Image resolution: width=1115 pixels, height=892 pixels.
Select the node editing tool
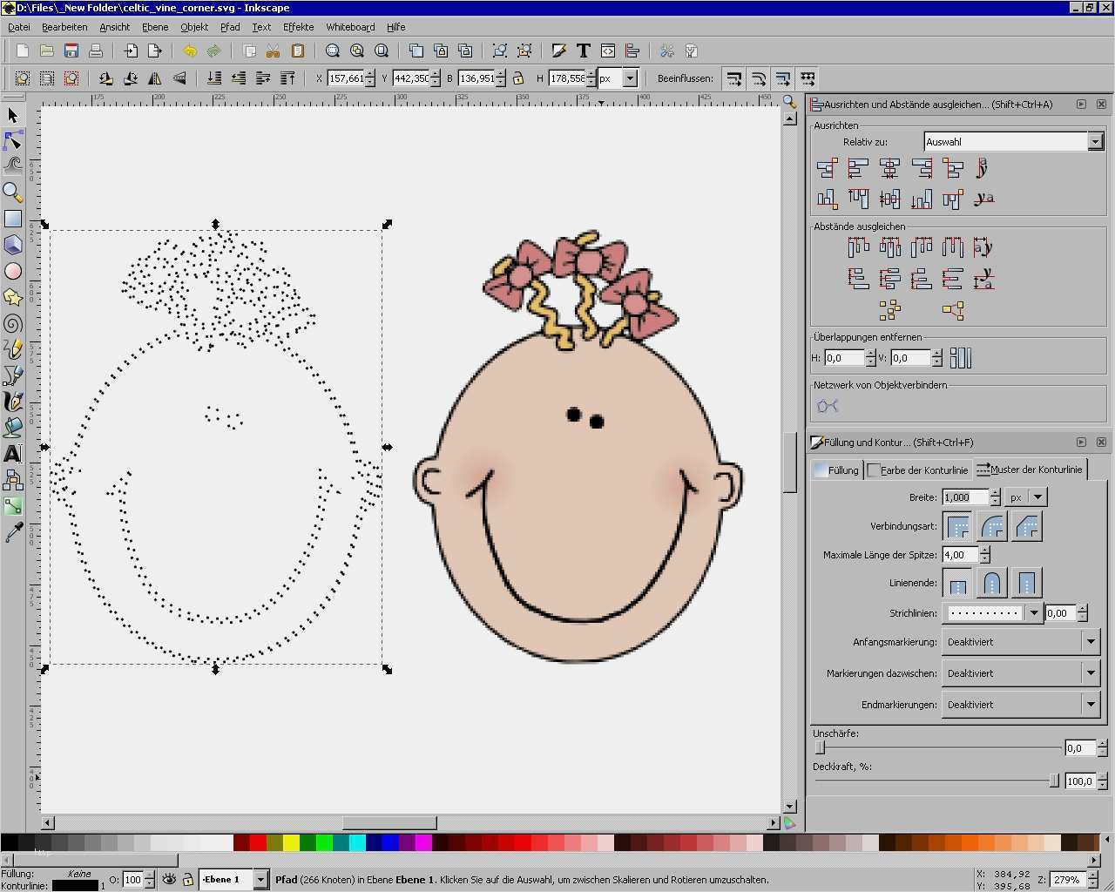click(13, 141)
